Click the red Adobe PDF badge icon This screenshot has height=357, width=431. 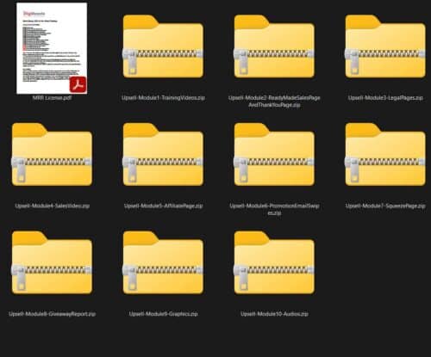[x=78, y=84]
